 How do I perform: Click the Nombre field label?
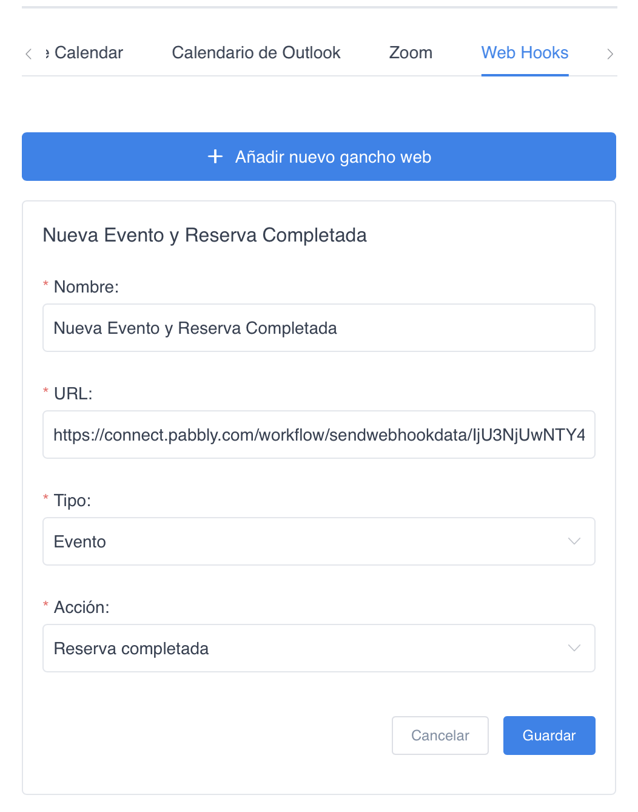(x=86, y=286)
